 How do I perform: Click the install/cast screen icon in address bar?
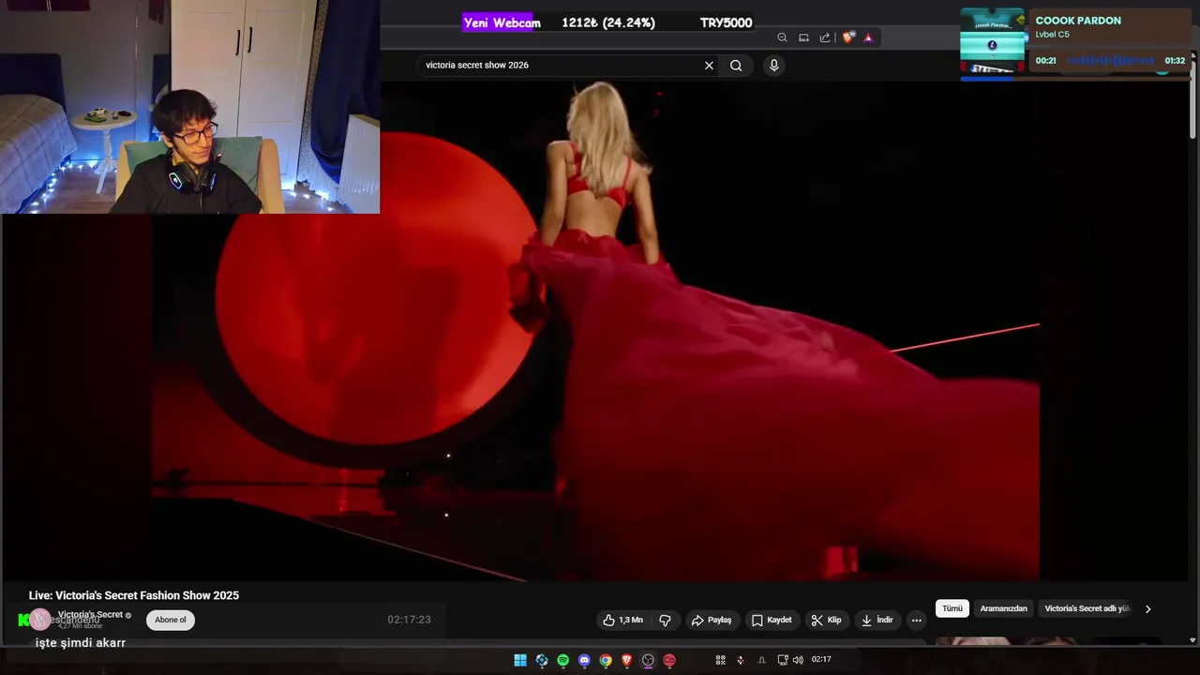pos(803,37)
